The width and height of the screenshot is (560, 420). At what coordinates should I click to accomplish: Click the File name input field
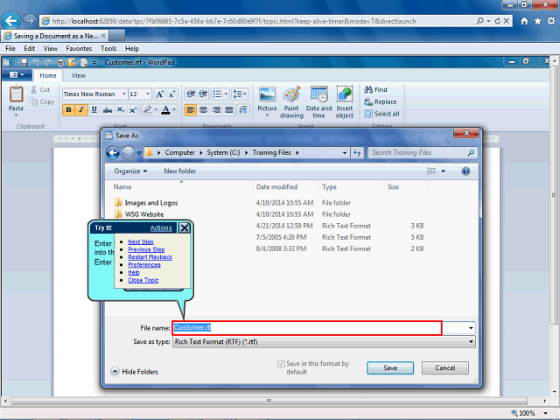[x=307, y=328]
